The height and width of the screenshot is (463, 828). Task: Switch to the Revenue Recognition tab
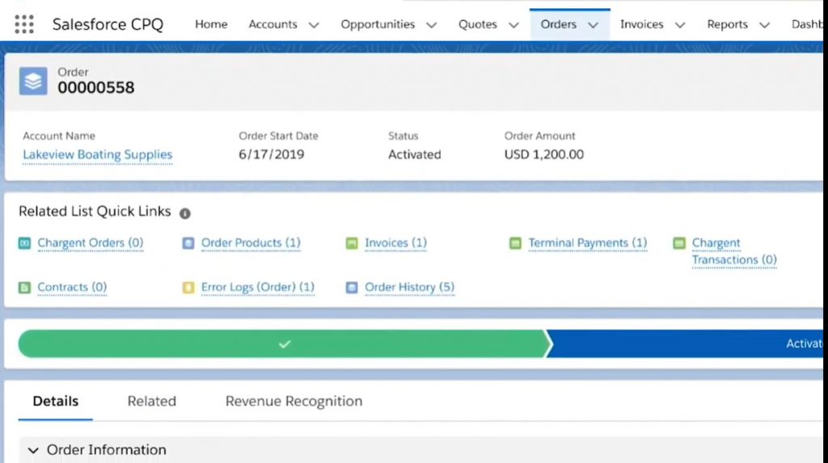(x=294, y=402)
